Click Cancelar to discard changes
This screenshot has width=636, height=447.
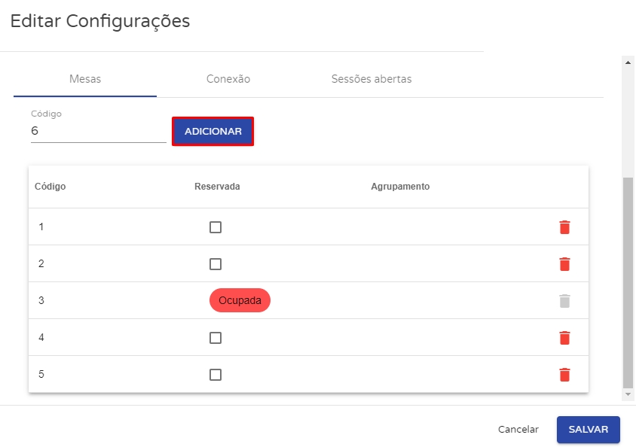click(x=518, y=430)
